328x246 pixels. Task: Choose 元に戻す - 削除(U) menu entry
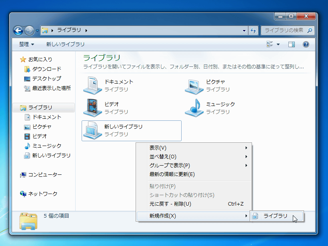point(194,204)
